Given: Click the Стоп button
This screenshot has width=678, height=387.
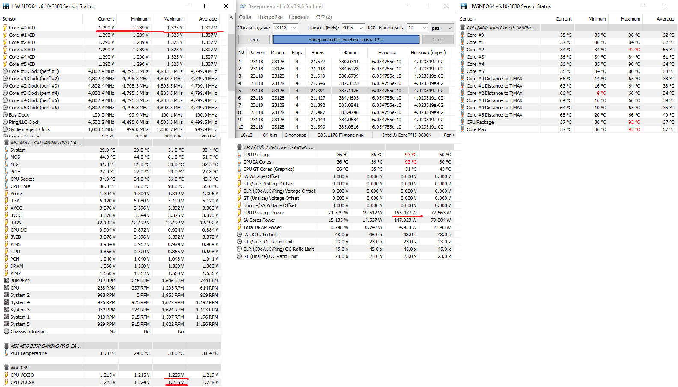Looking at the screenshot, I should 438,40.
